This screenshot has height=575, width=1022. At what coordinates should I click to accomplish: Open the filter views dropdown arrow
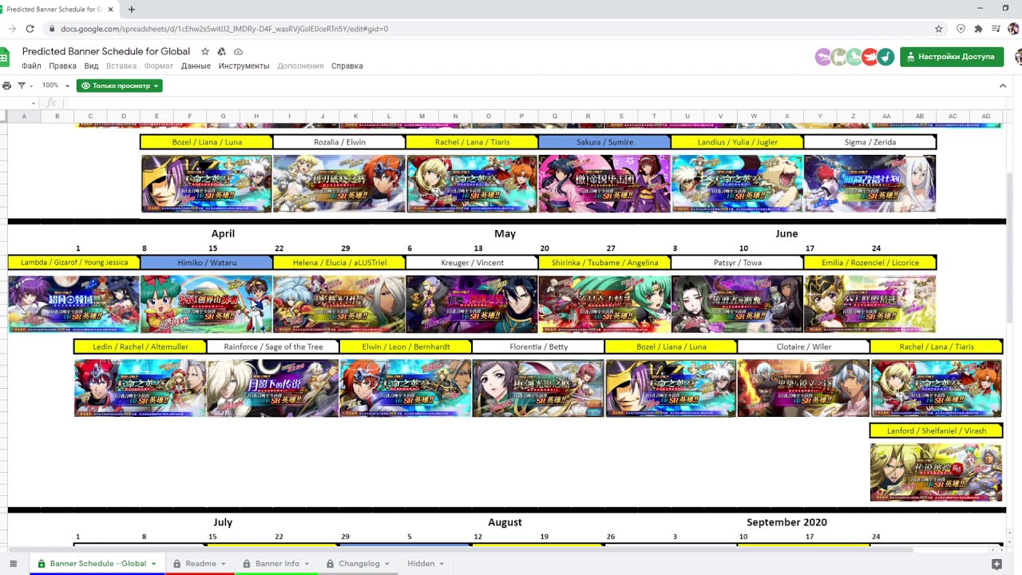coord(31,85)
